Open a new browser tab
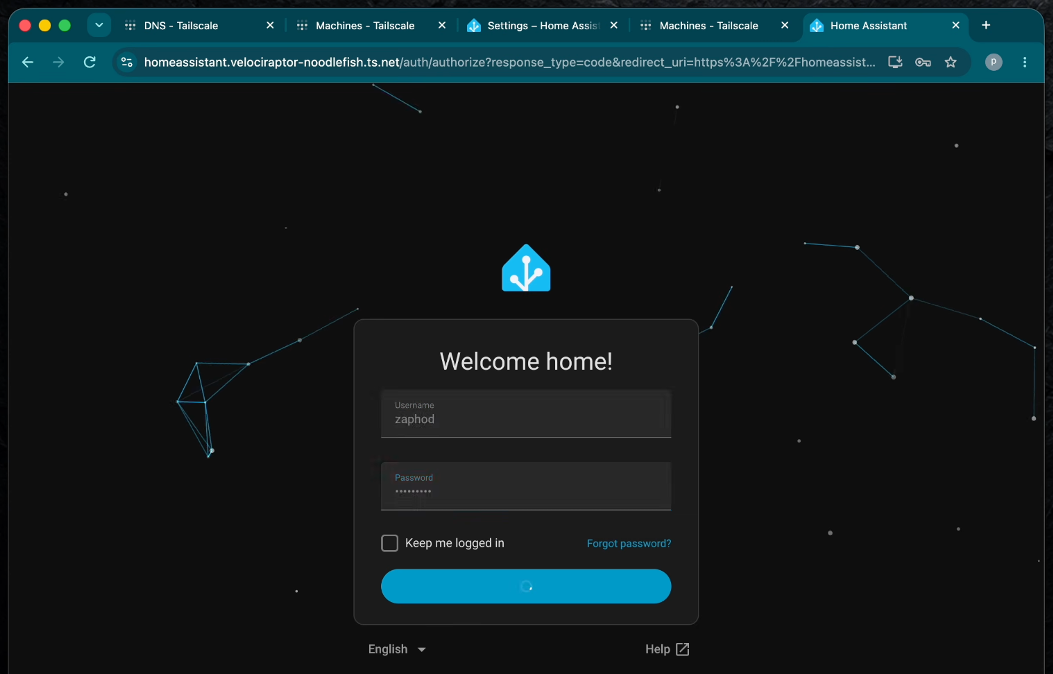The width and height of the screenshot is (1053, 674). click(x=986, y=25)
